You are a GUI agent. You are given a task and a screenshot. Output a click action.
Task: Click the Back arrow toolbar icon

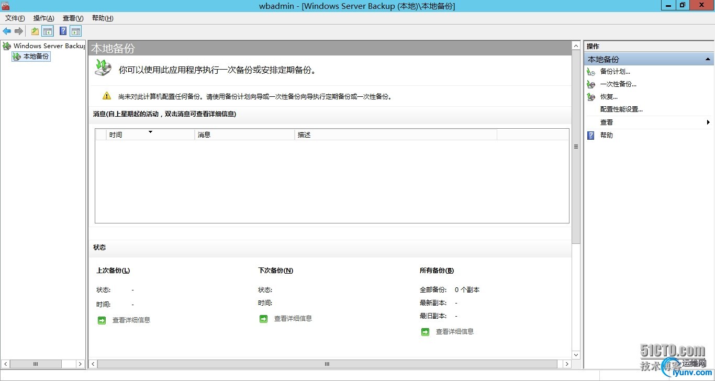pyautogui.click(x=7, y=31)
